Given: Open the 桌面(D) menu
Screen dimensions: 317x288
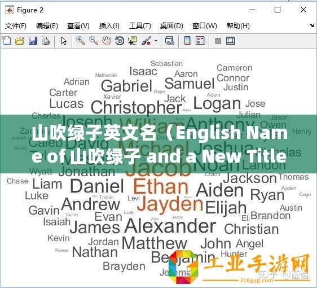Looking at the screenshot, I should 171,26.
